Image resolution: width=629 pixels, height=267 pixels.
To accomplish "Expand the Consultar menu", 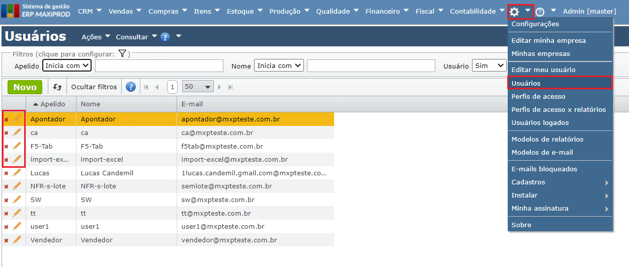I will [x=136, y=37].
